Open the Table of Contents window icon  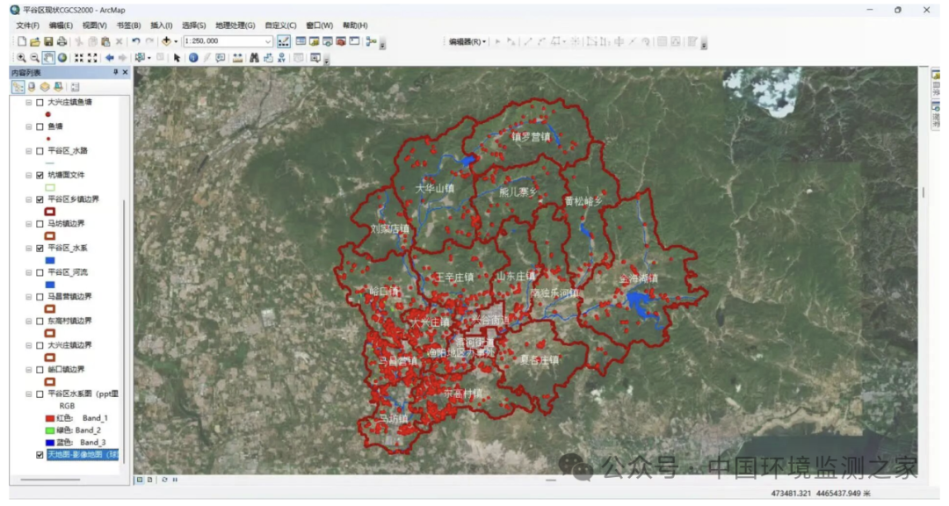(301, 42)
